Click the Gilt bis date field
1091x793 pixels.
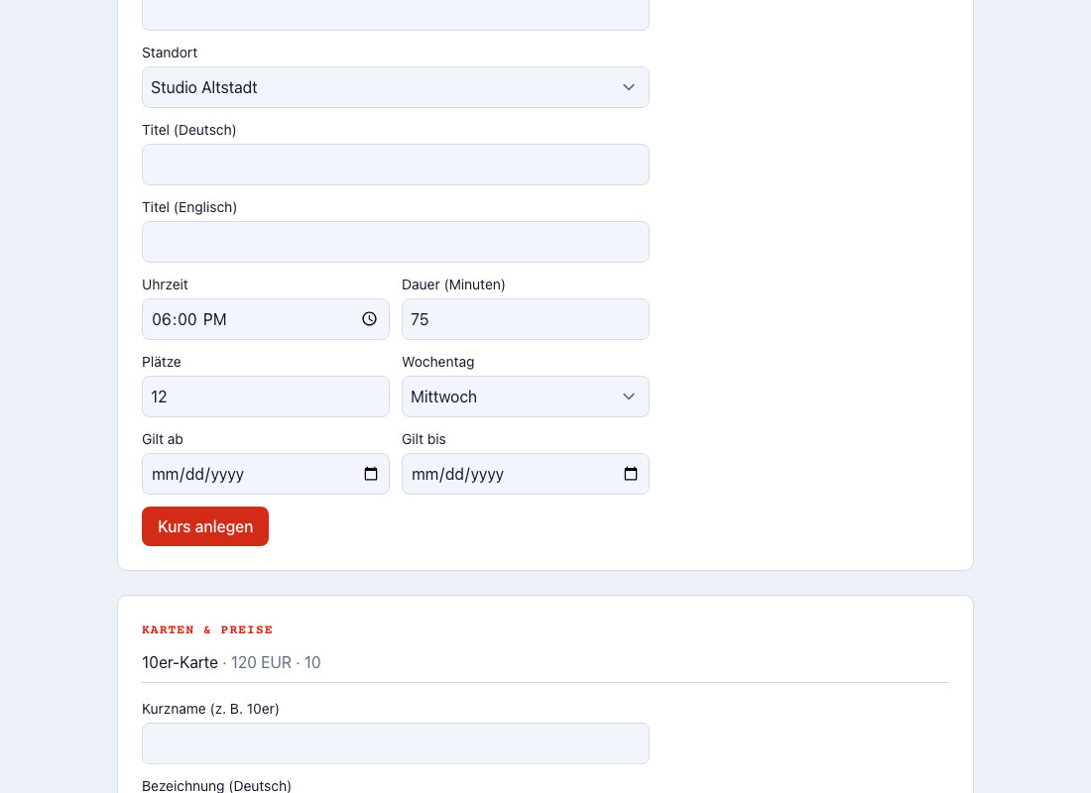coord(526,474)
